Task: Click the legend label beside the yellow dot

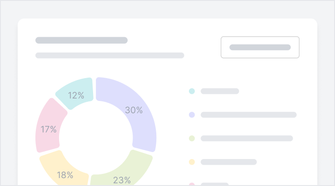Action: pyautogui.click(x=228, y=162)
